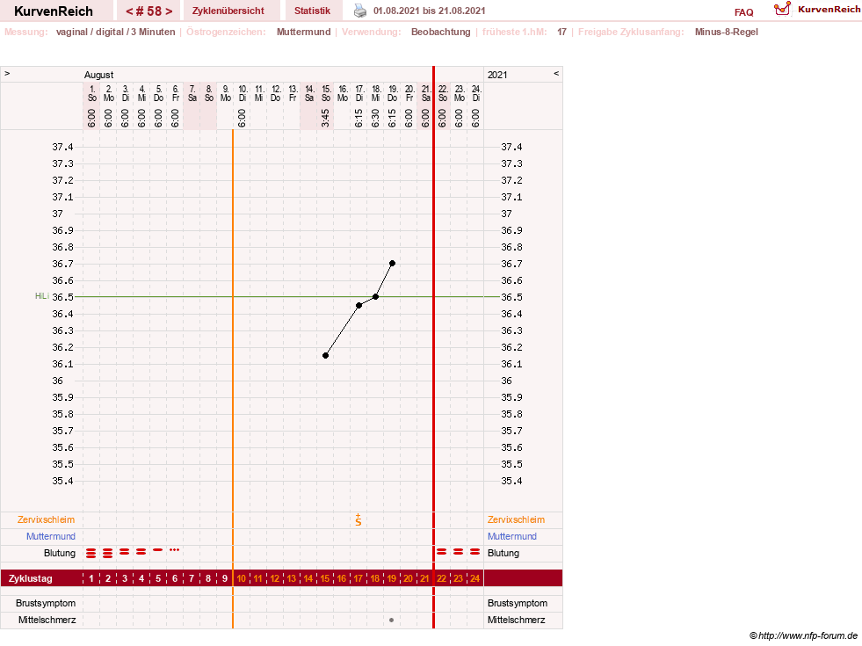This screenshot has width=862, height=646.
Task: Click 'vaginal / digital / 3 Minuten' text
Action: 115,32
